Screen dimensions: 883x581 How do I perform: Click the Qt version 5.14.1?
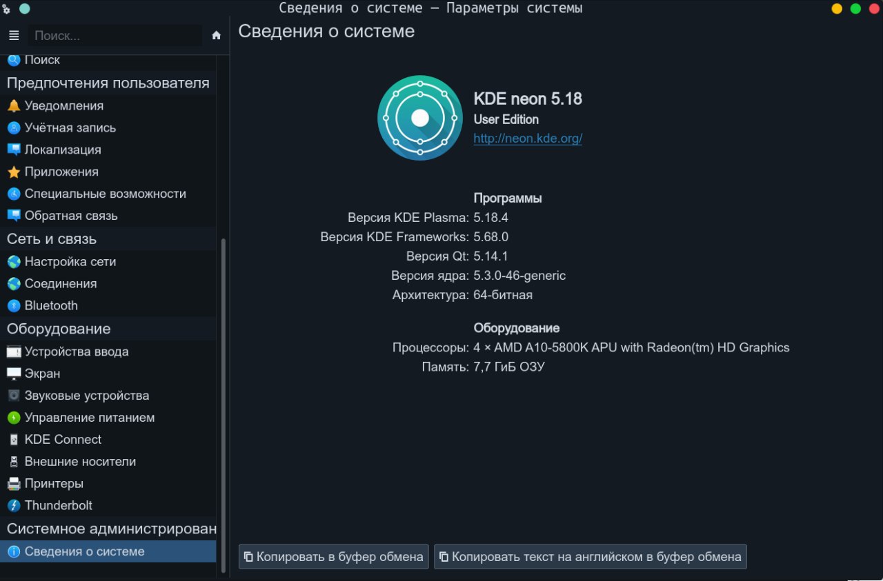490,256
